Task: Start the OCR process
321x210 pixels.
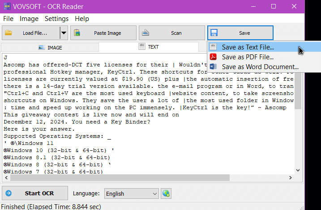Action: (35, 193)
